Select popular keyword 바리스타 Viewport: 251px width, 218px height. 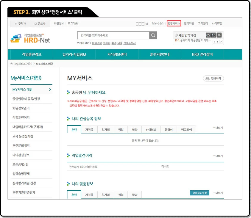click(x=97, y=43)
